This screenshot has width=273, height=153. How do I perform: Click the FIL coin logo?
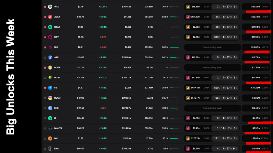(50, 88)
